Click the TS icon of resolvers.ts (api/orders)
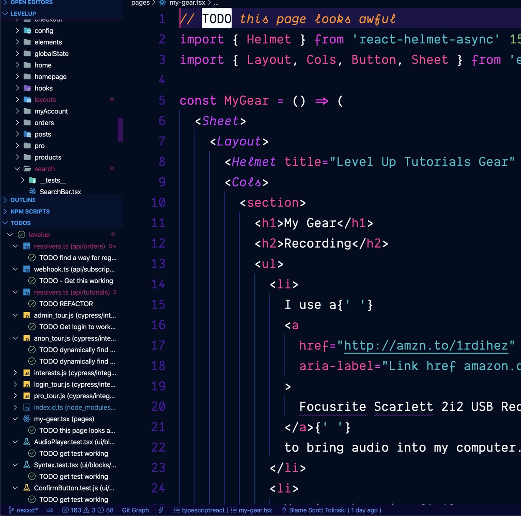 click(x=26, y=246)
